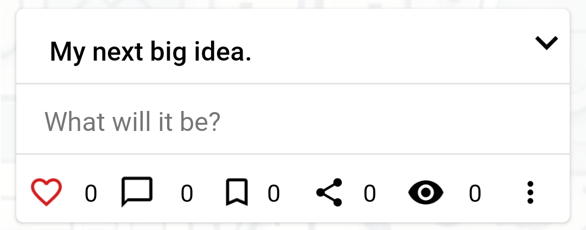
Task: Open the three-dot more options menu
Action: [x=530, y=193]
